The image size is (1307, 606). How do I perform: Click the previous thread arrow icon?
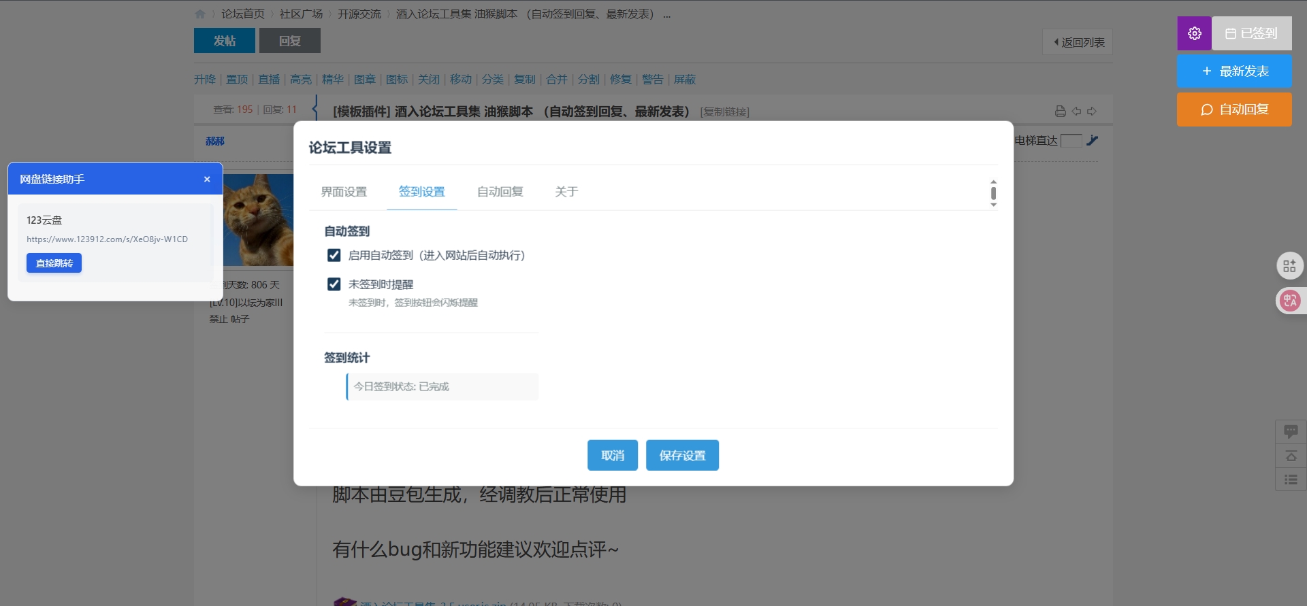pyautogui.click(x=1076, y=111)
